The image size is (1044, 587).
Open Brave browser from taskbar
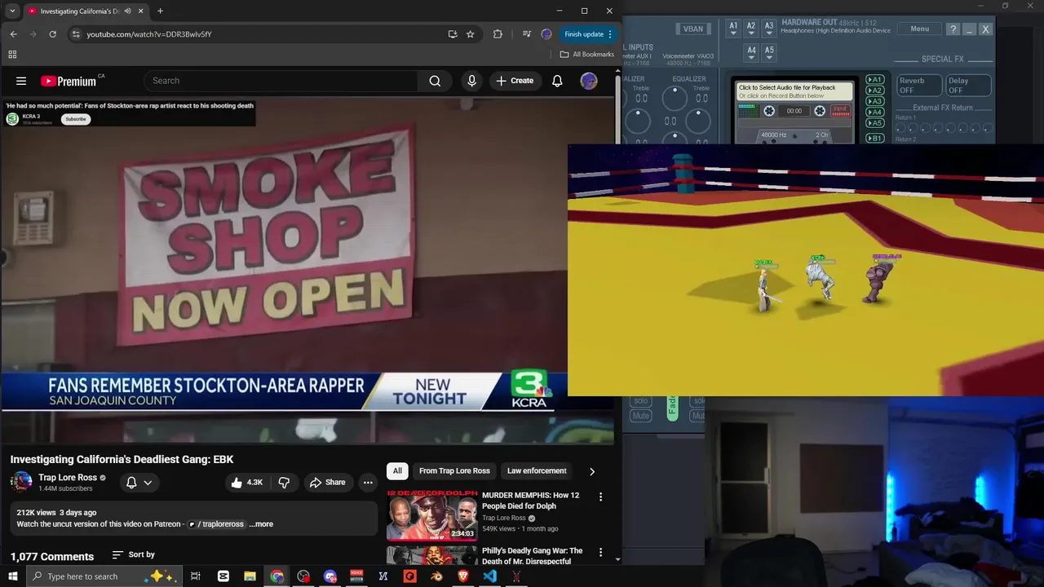462,576
